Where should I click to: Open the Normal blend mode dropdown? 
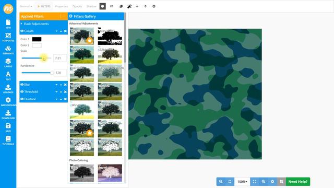coord(26,6)
